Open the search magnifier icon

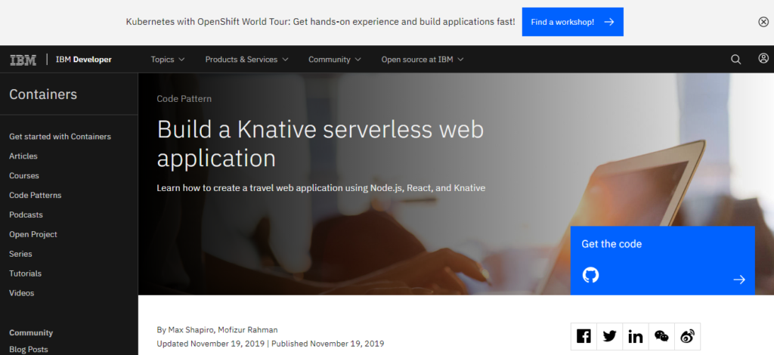(x=735, y=60)
